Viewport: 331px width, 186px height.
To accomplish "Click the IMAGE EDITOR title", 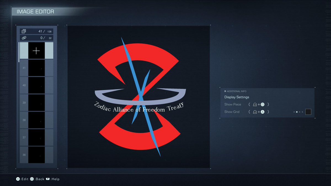I will 35,12.
